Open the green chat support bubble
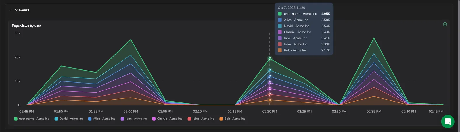Screen dimensions: 460x132 448,121
